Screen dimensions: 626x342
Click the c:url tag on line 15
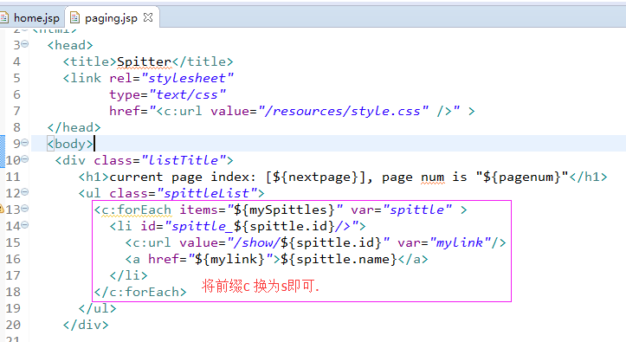click(x=148, y=242)
